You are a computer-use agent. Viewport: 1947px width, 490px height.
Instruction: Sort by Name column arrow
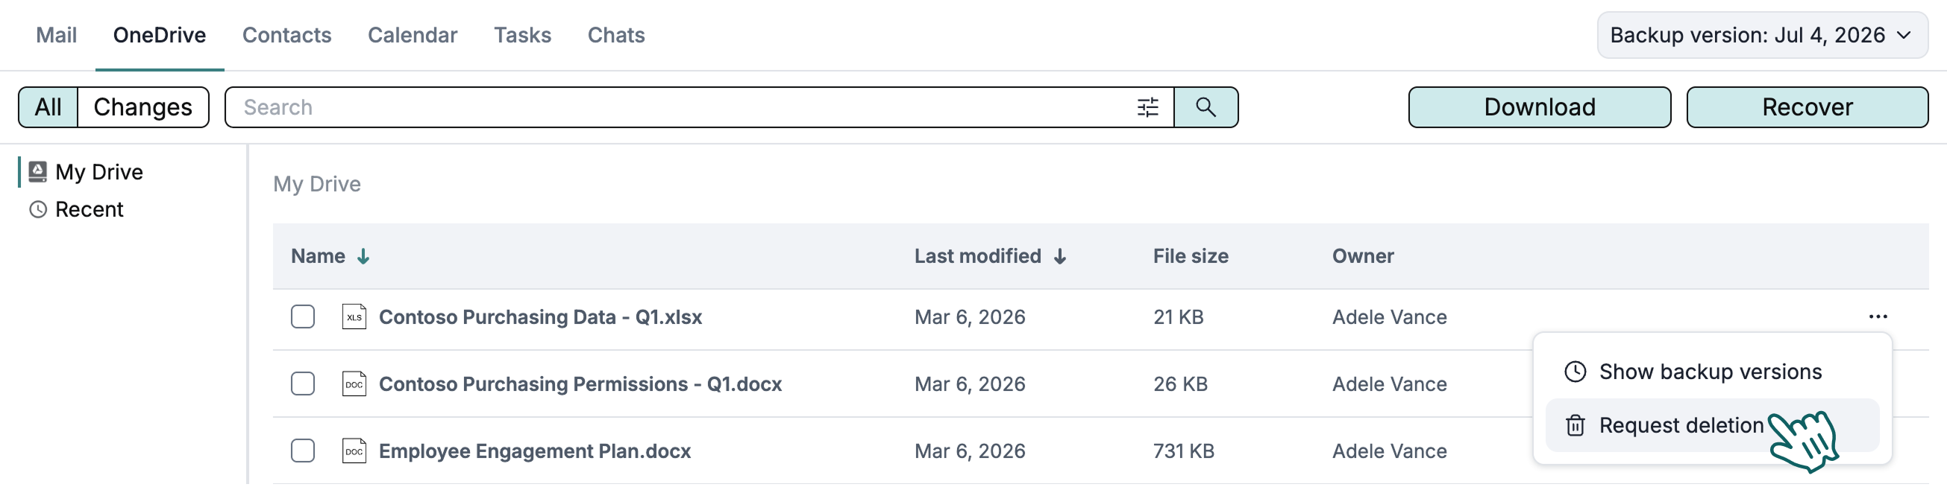coord(363,256)
